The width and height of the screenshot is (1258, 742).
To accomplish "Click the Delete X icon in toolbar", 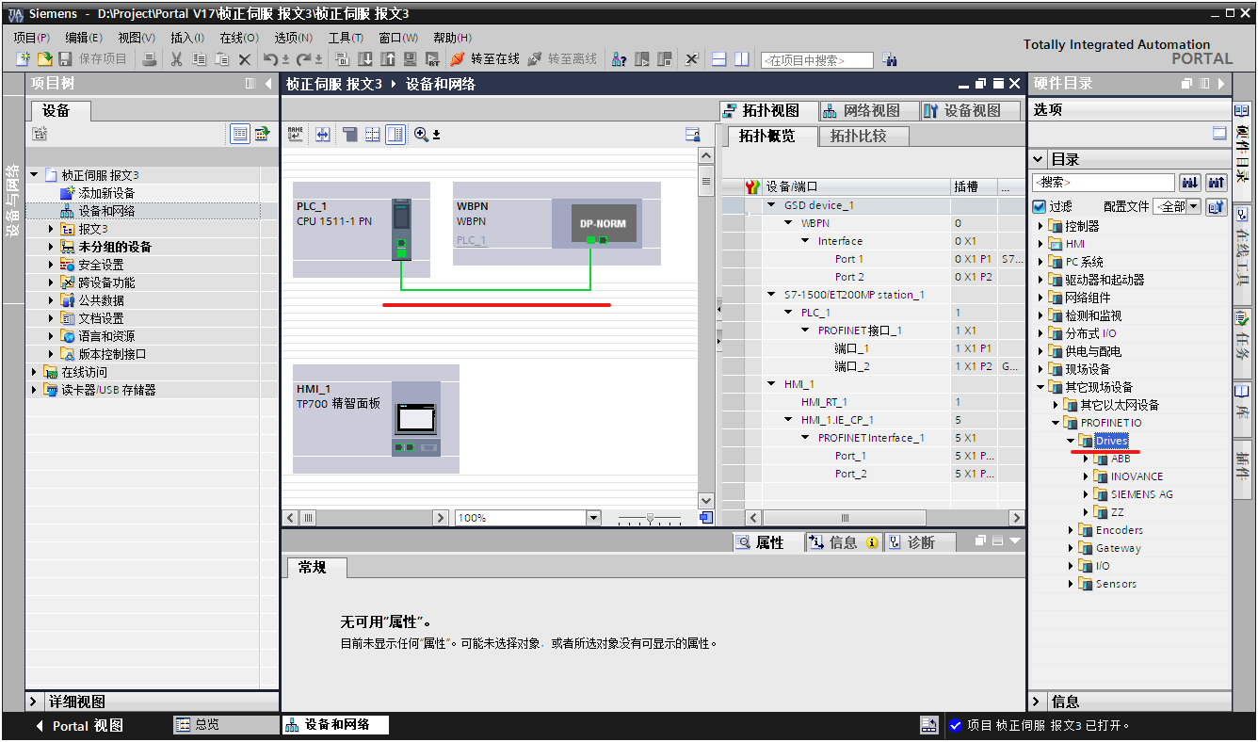I will click(245, 59).
